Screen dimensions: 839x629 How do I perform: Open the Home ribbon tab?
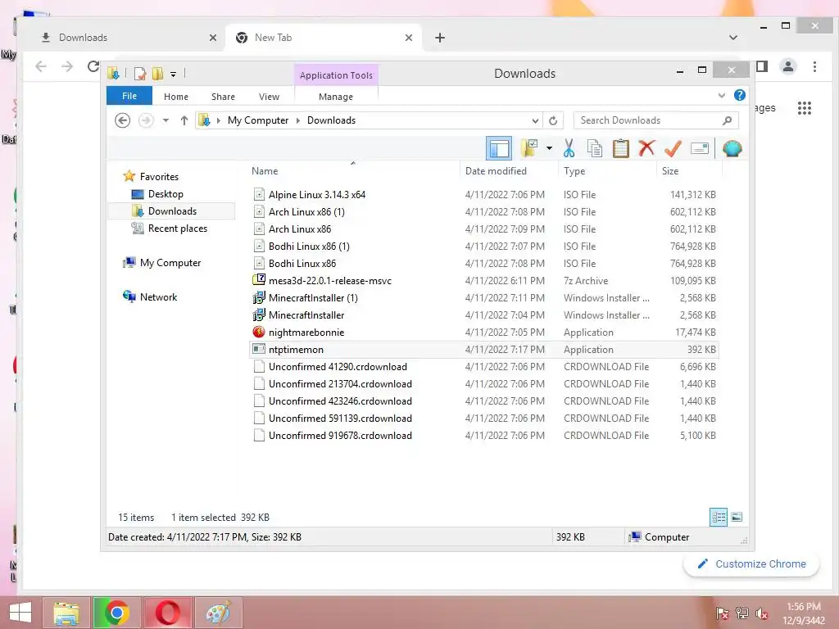coord(176,97)
